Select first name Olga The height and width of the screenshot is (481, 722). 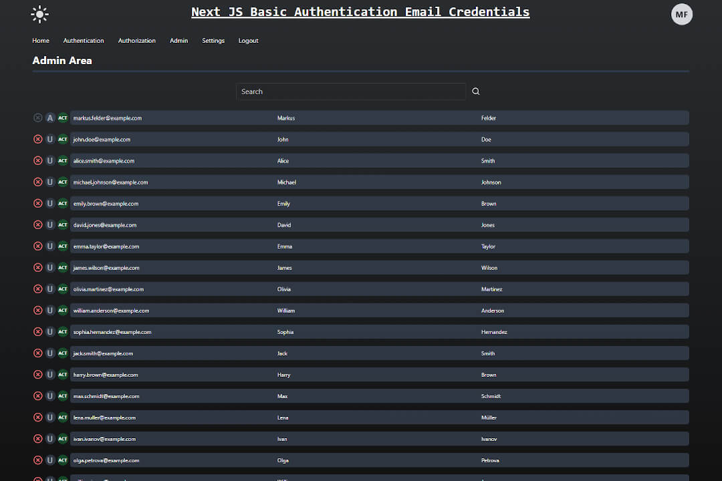[283, 460]
